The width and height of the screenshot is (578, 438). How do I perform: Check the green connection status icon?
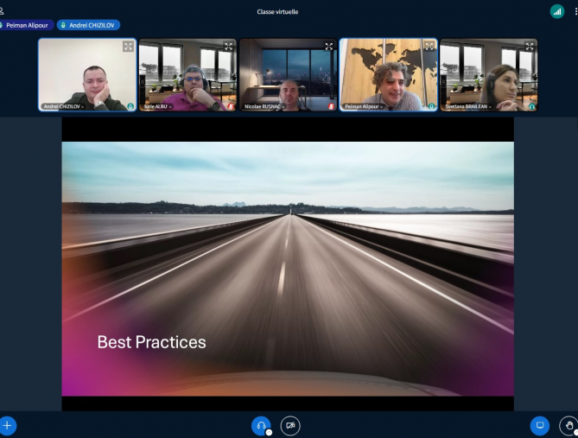coord(556,11)
